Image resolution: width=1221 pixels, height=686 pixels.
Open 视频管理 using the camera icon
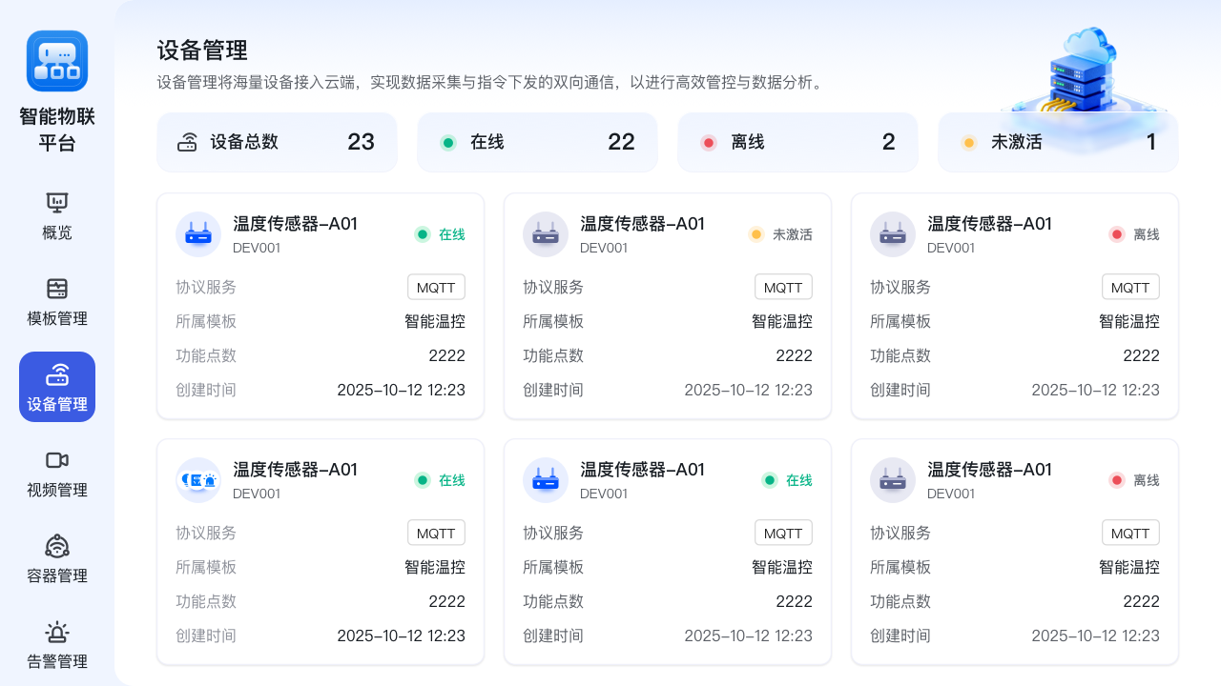56,460
